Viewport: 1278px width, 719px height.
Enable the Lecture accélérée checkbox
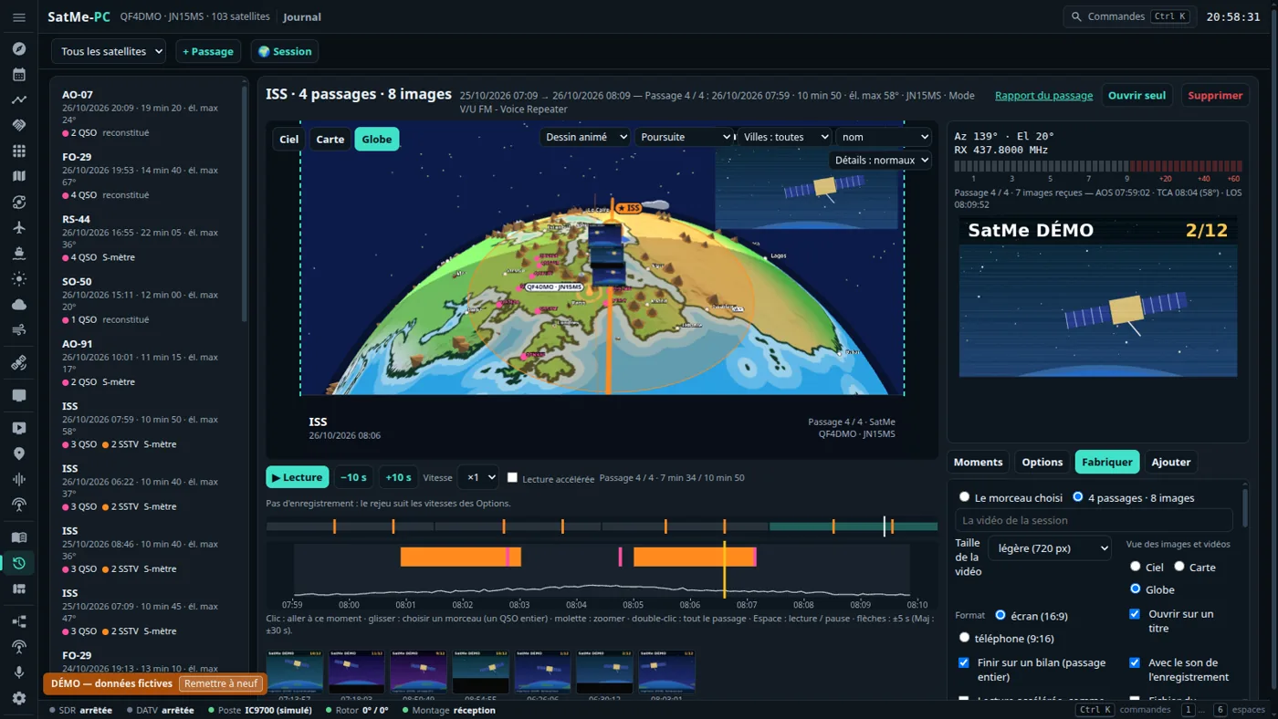click(x=512, y=478)
